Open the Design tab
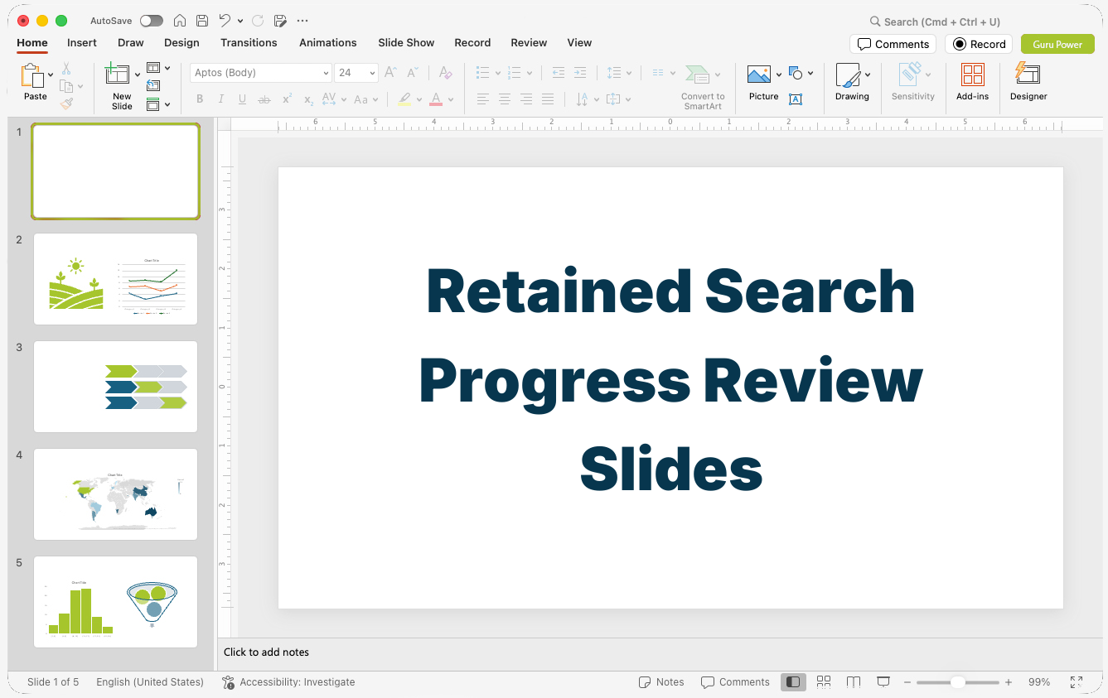Viewport: 1108px width, 698px height. pos(181,42)
